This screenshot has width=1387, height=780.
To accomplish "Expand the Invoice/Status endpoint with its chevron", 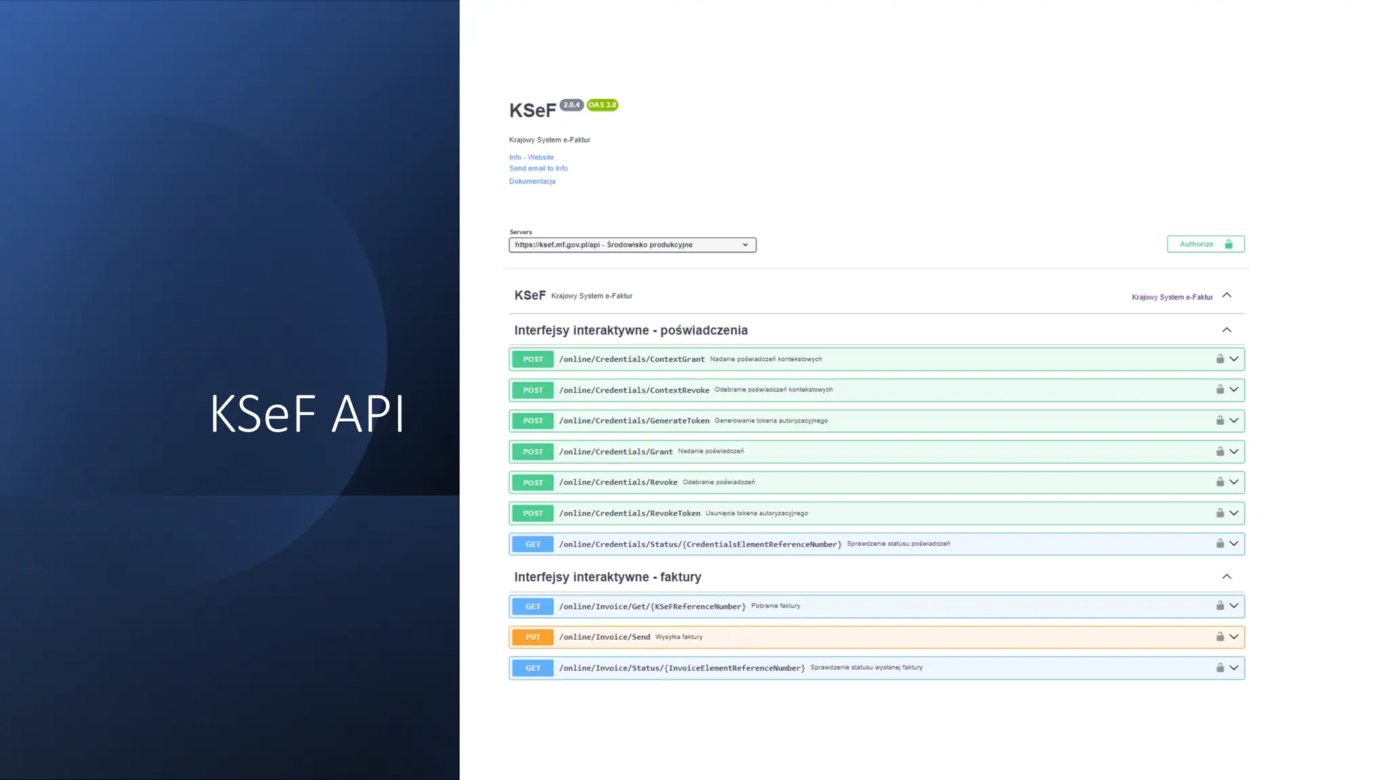I will tap(1234, 668).
